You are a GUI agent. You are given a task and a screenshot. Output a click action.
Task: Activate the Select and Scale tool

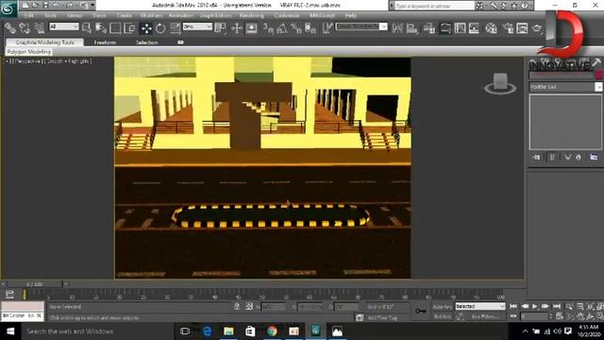point(176,28)
